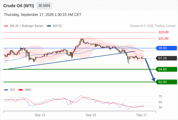Click the RSI 70 level label

160,96
